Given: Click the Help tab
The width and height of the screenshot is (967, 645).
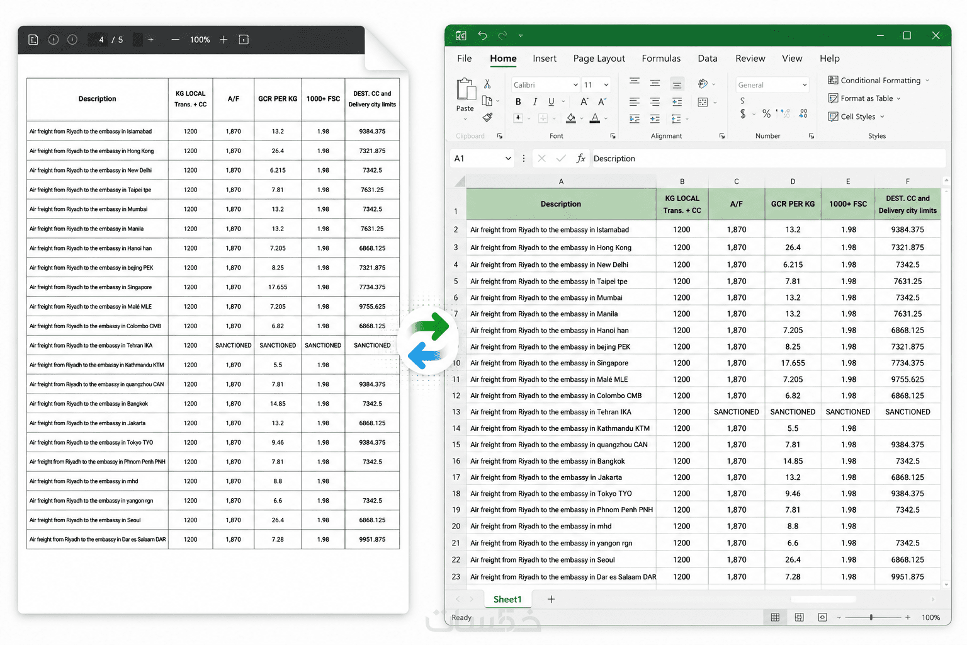Looking at the screenshot, I should tap(830, 59).
